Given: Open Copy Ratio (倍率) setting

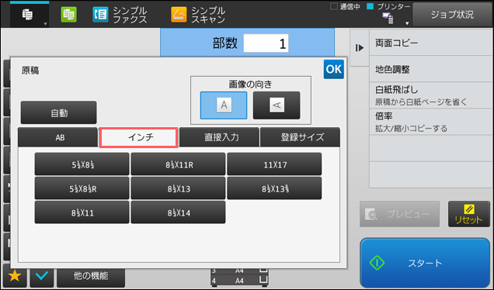Looking at the screenshot, I should click(x=431, y=122).
